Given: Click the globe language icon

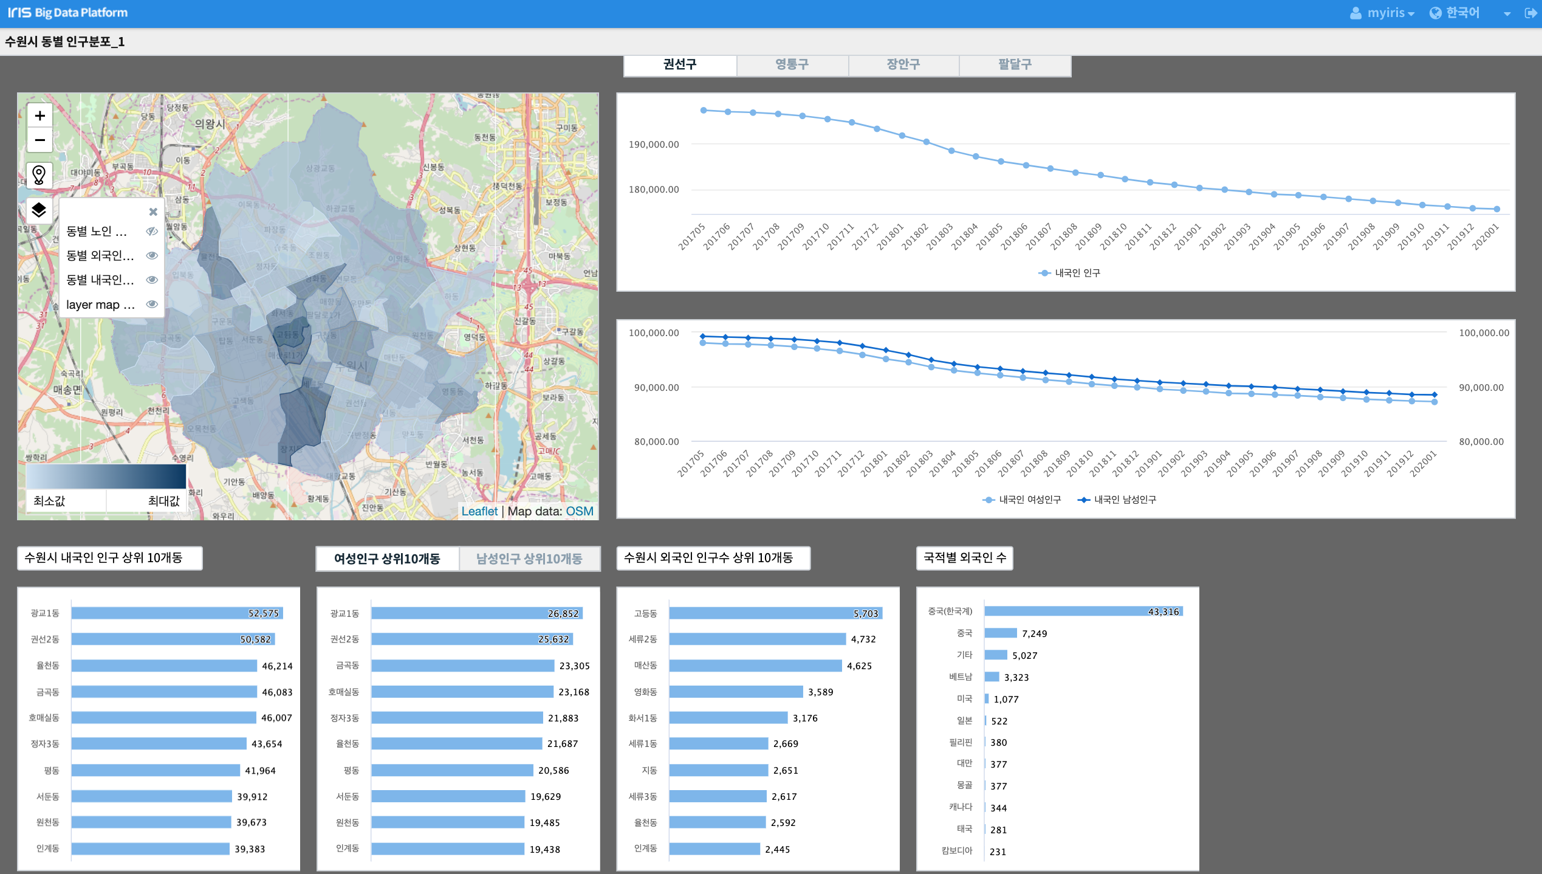Looking at the screenshot, I should coord(1435,13).
